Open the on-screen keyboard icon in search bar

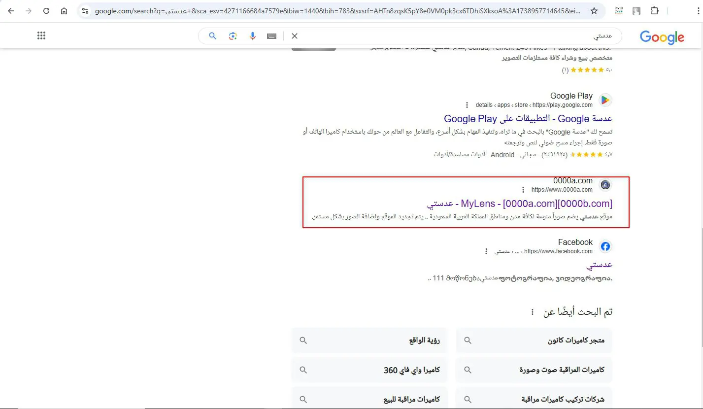pos(272,36)
